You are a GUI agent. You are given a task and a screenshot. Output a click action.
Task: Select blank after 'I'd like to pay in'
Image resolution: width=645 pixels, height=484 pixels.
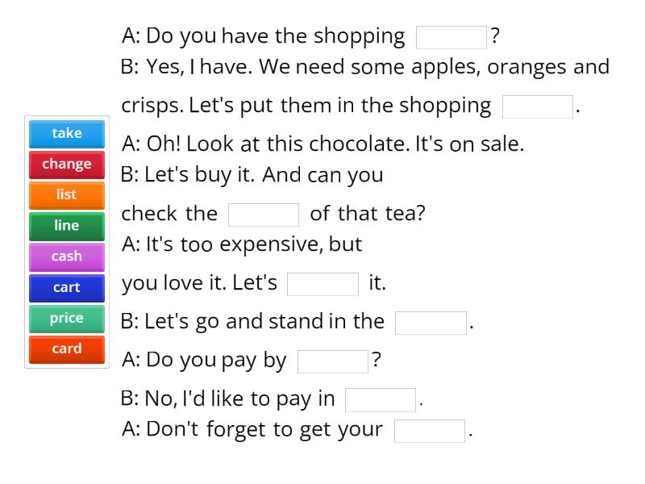tap(381, 400)
